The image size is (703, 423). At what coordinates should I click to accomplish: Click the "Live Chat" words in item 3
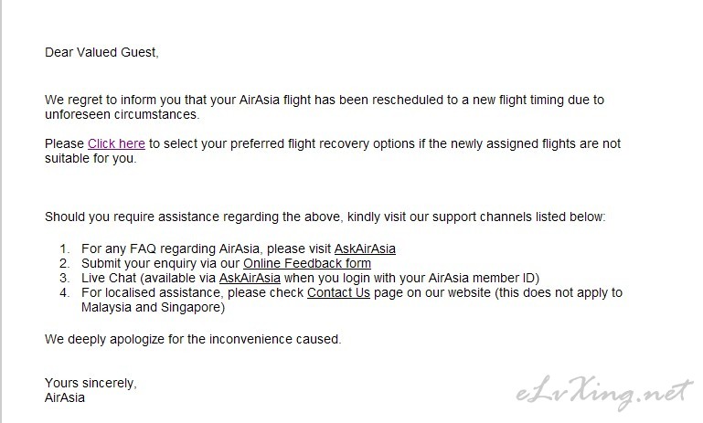click(109, 279)
